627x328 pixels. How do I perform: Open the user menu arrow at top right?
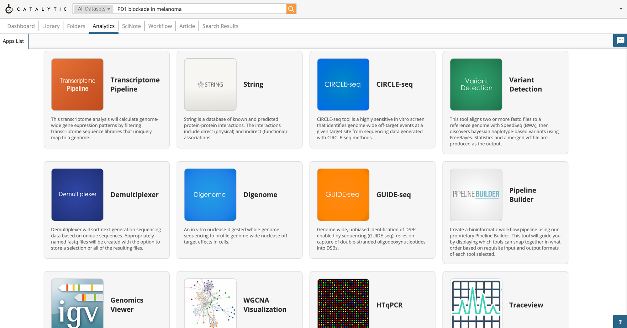pyautogui.click(x=621, y=9)
